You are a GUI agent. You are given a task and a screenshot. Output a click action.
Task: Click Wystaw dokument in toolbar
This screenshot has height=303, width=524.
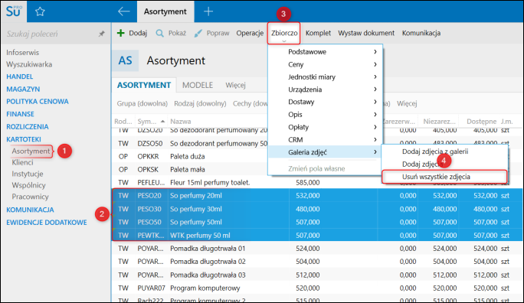(x=366, y=33)
